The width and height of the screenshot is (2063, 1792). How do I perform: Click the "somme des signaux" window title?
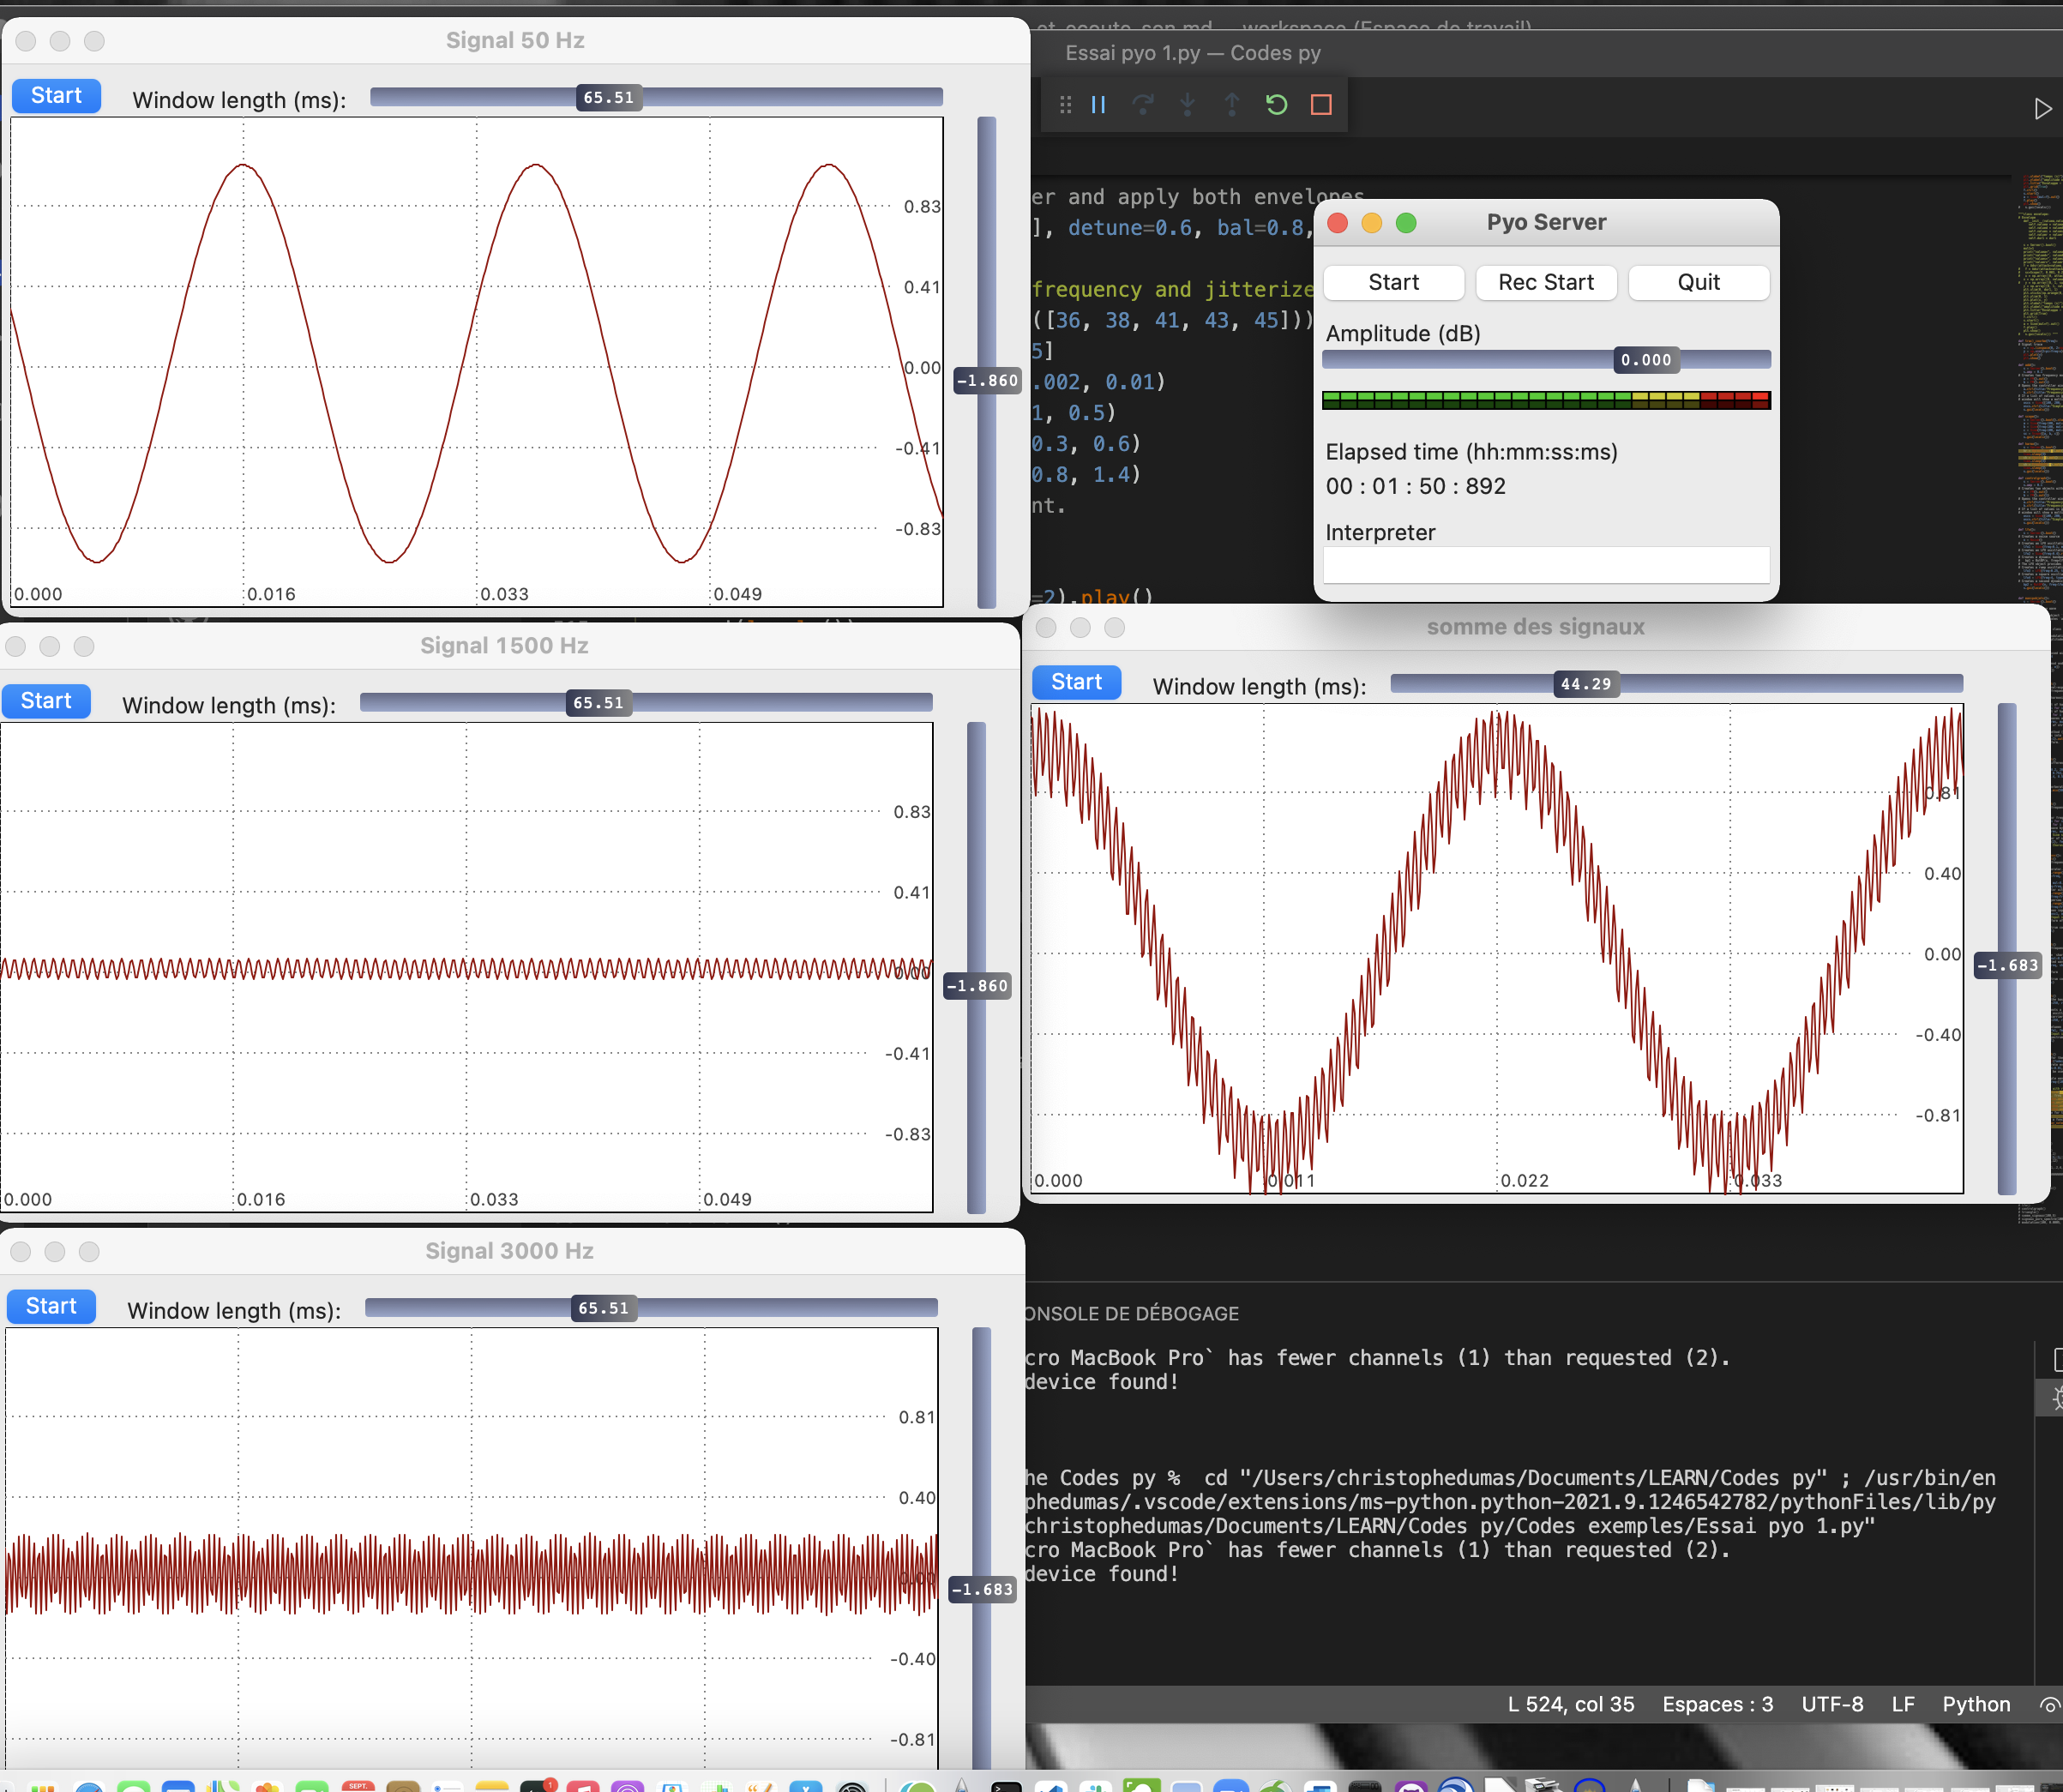[1535, 627]
